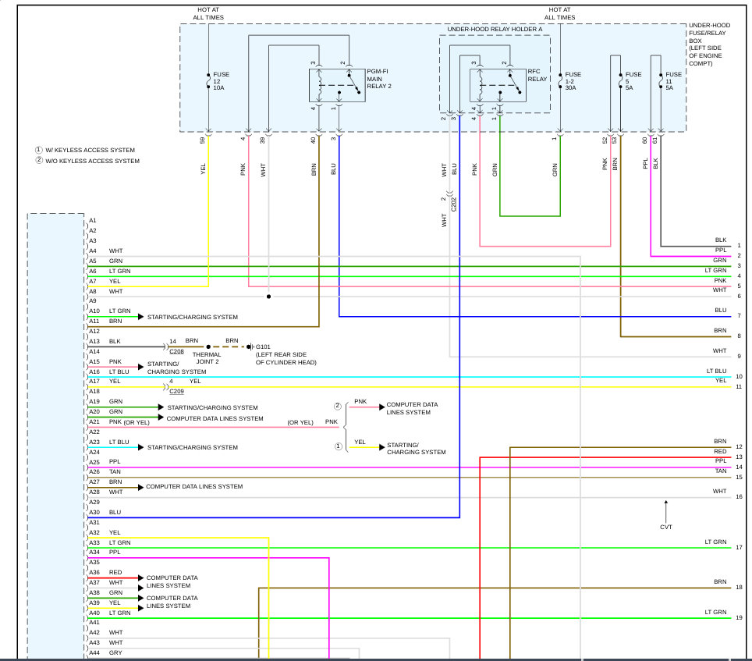The image size is (752, 661).
Task: Click COMPUTER DATA LINES SYSTEM text beside A20
Action: (215, 418)
